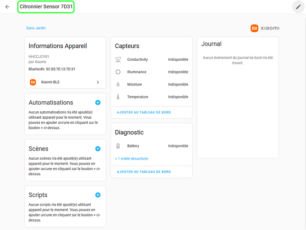This screenshot has width=306, height=230.
Task: Click the back arrow icon
Action: point(7,7)
